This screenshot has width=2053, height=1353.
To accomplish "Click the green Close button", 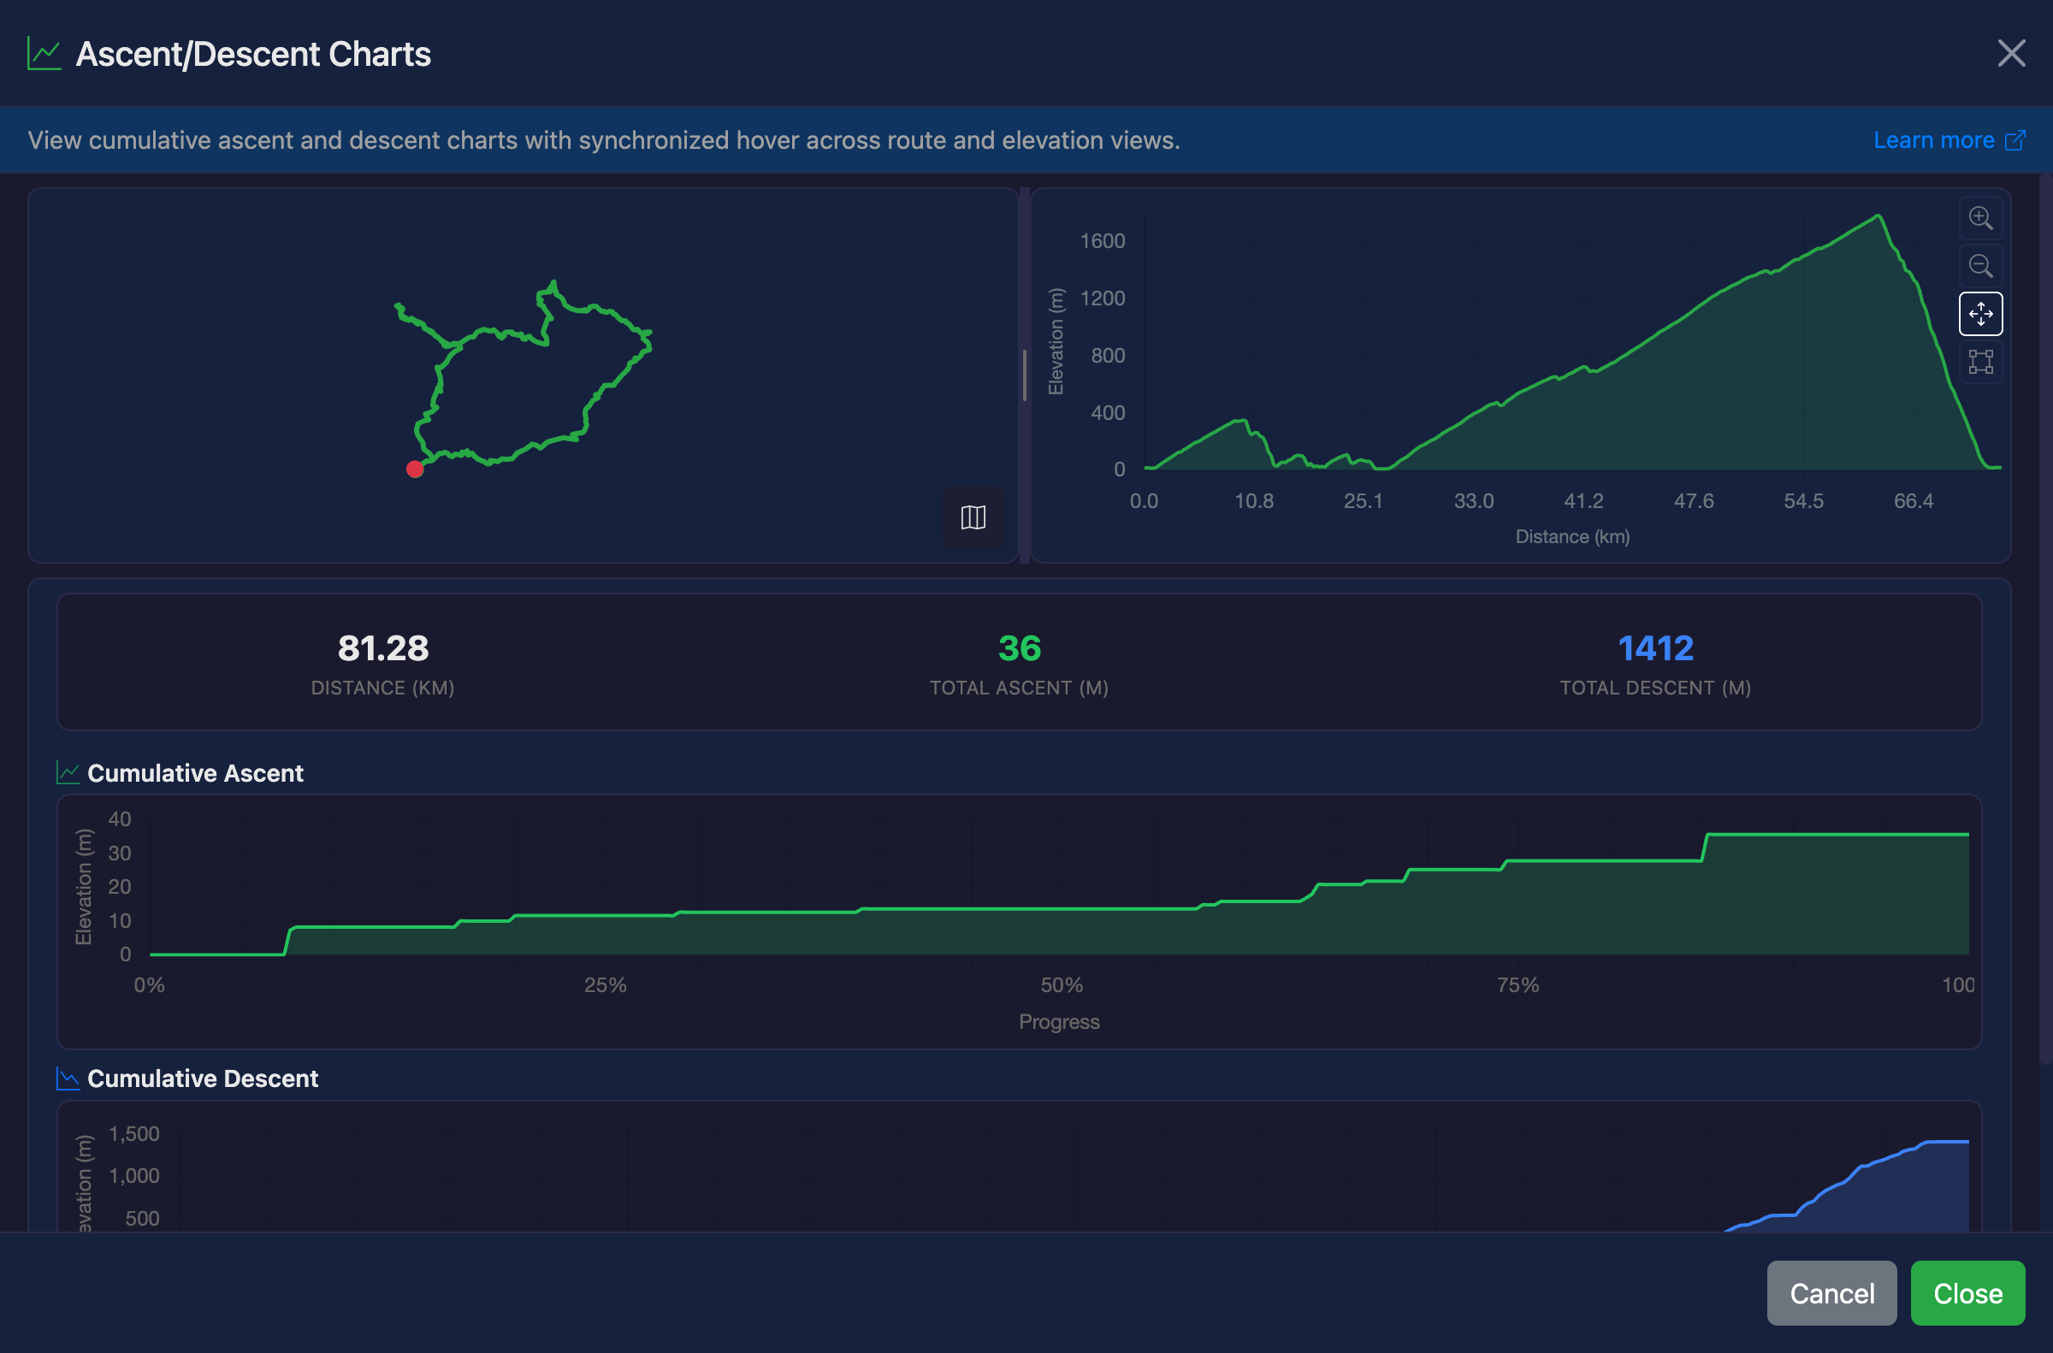I will click(1967, 1293).
